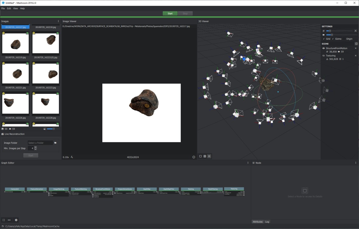Remove Texturing from the scene list

click(x=356, y=56)
